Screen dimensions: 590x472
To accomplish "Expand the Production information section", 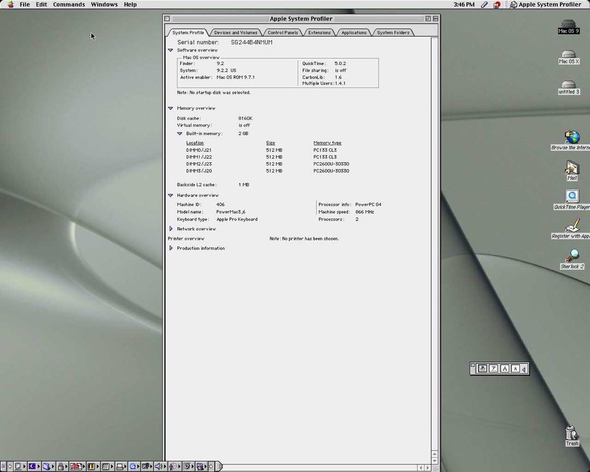I will (171, 248).
